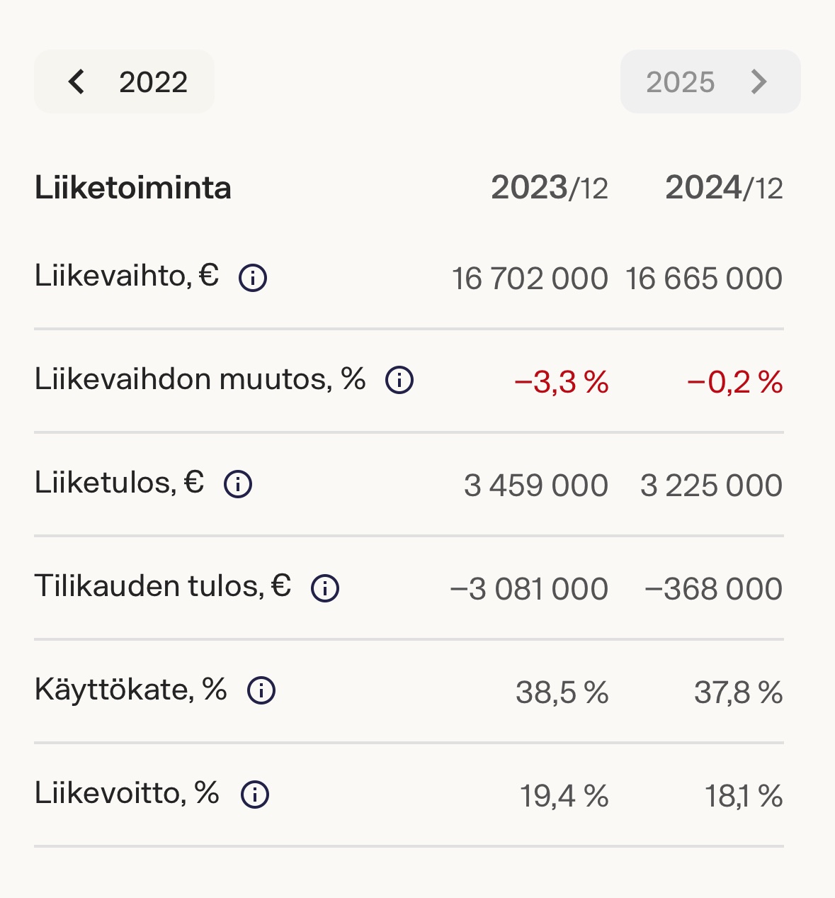
Task: Open info icon beside Liikevaihdon muutos, %
Action: 399,381
